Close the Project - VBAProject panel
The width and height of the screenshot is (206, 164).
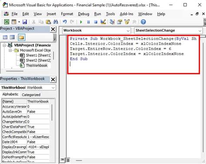point(53,29)
